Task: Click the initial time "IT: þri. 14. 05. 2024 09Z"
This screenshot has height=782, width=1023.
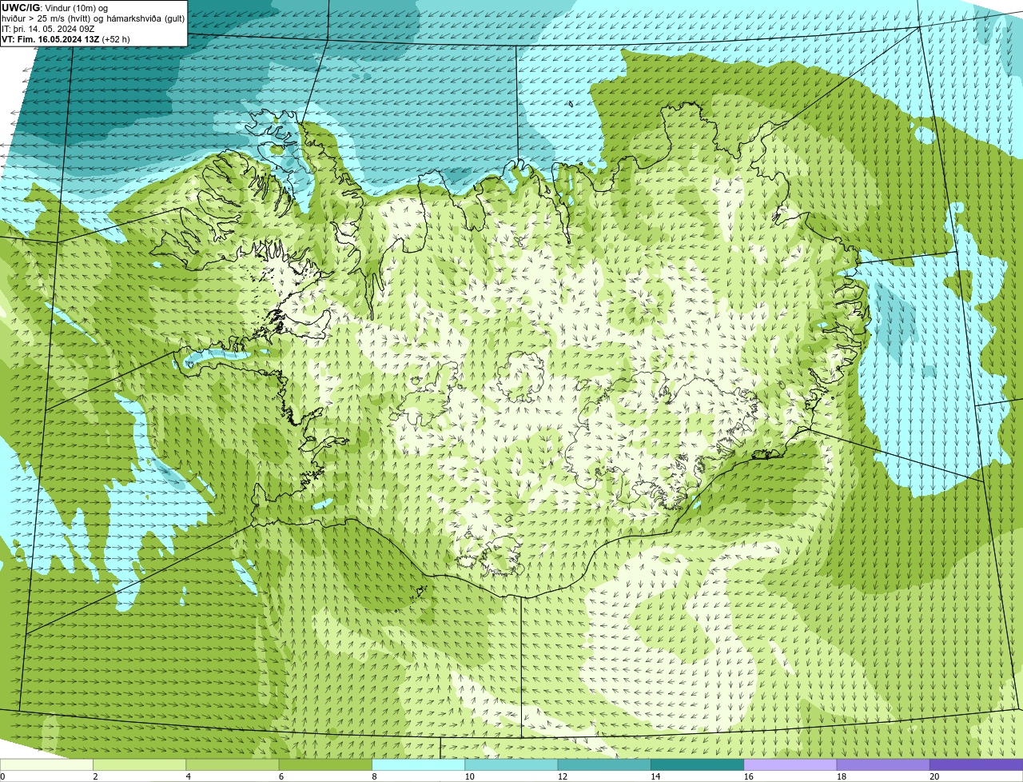Action: click(x=48, y=29)
